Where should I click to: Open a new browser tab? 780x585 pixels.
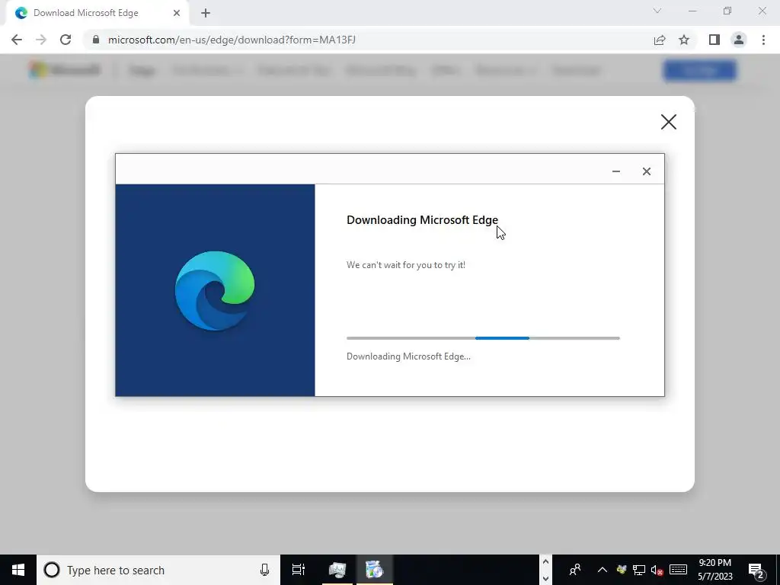[x=206, y=13]
